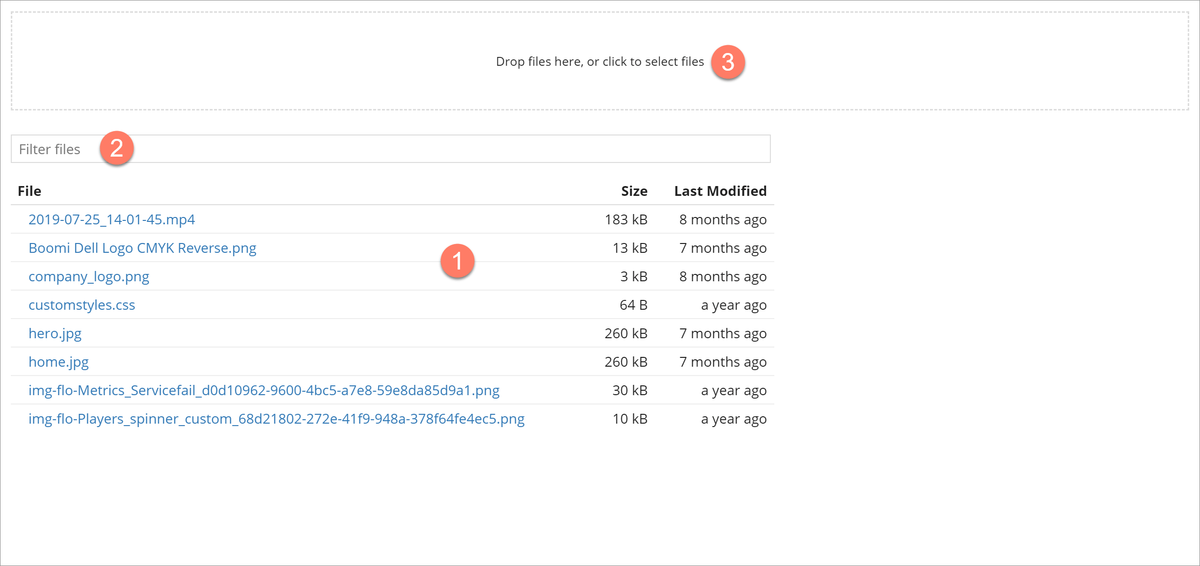The width and height of the screenshot is (1200, 566).
Task: Open the img-flo-Players_spinner_custom png file
Action: 276,419
